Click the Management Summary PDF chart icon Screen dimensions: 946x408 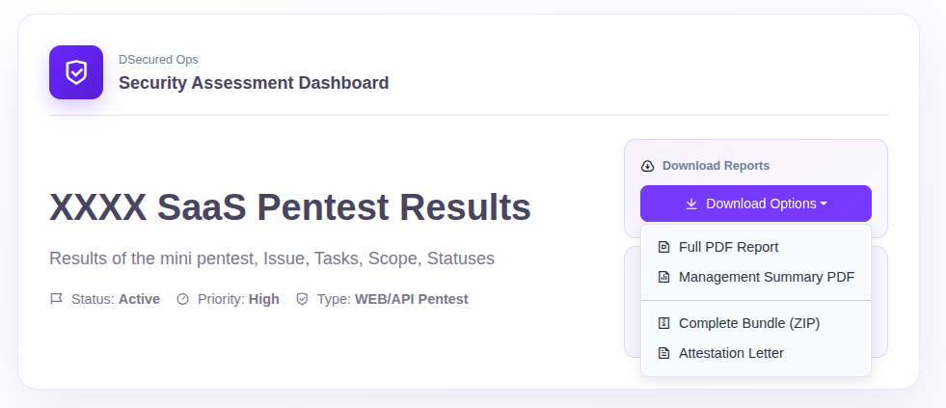click(x=663, y=277)
